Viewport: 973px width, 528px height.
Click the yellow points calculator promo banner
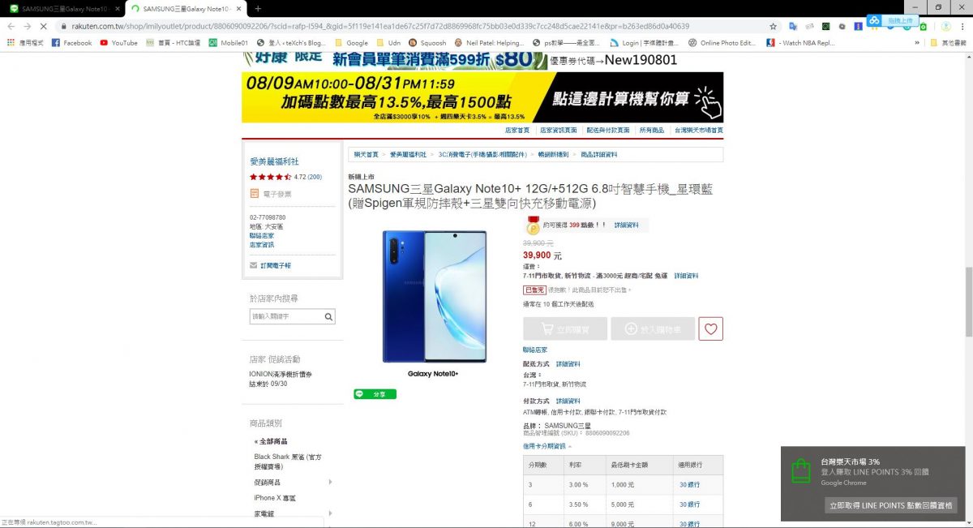[482, 97]
